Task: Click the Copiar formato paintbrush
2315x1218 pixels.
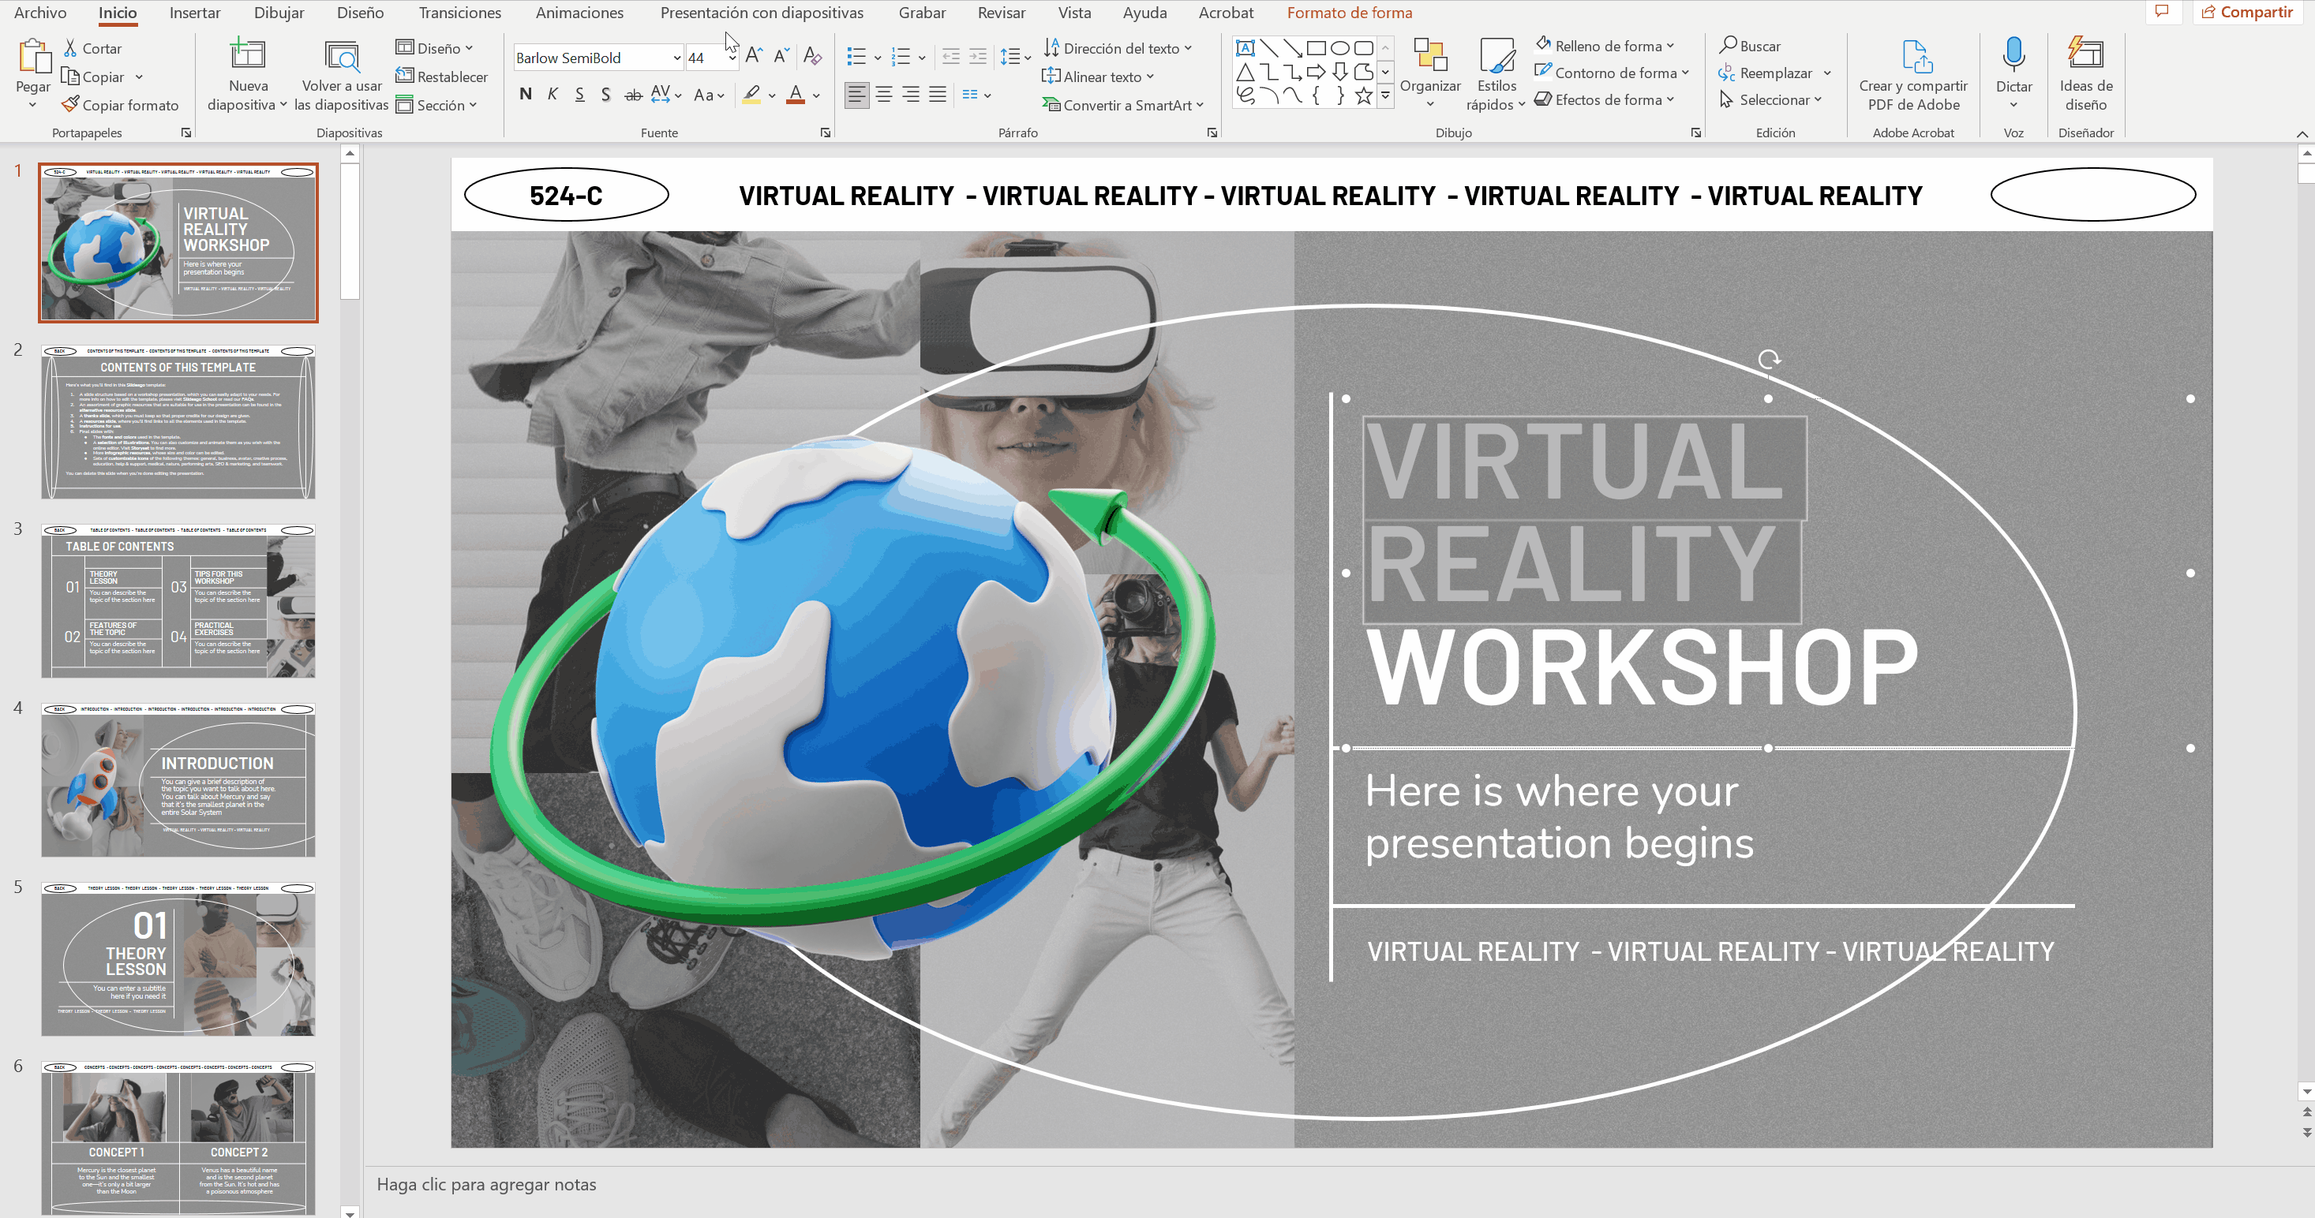Action: tap(70, 105)
